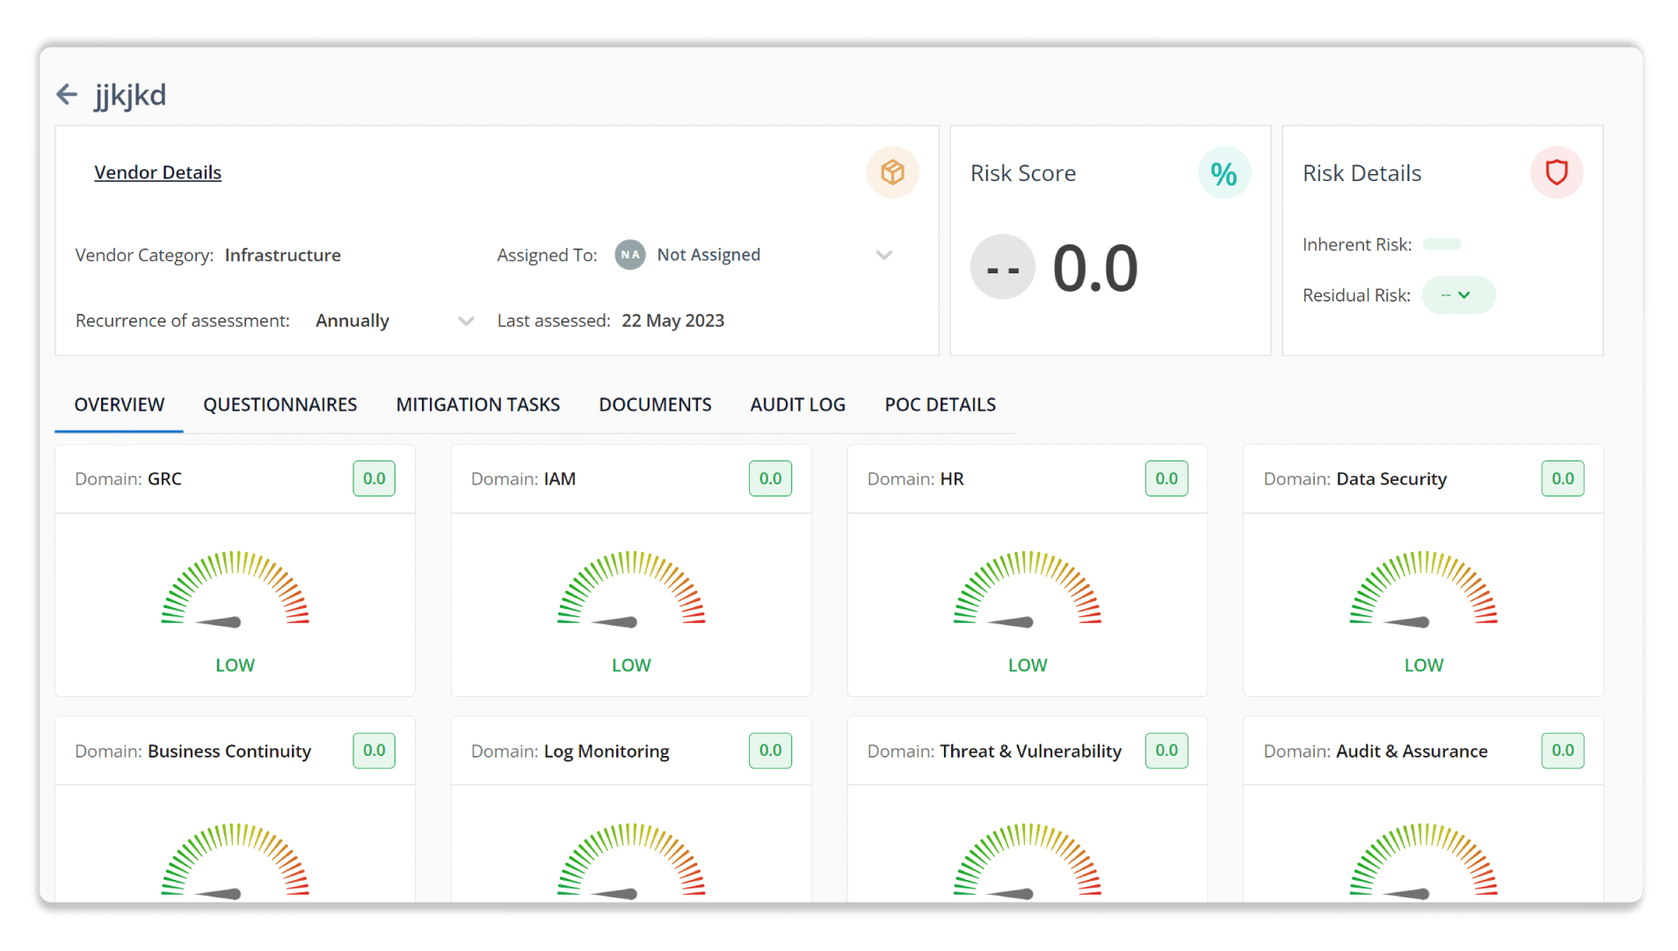Open the Residual Risk dropdown
This screenshot has height=951, width=1678.
click(1457, 295)
